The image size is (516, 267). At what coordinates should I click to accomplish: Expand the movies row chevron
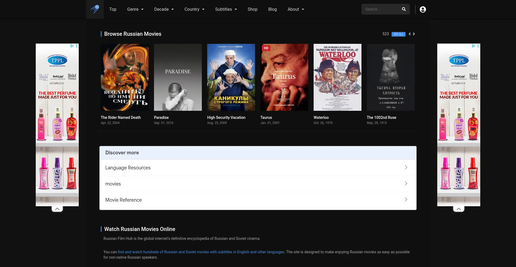click(x=406, y=183)
